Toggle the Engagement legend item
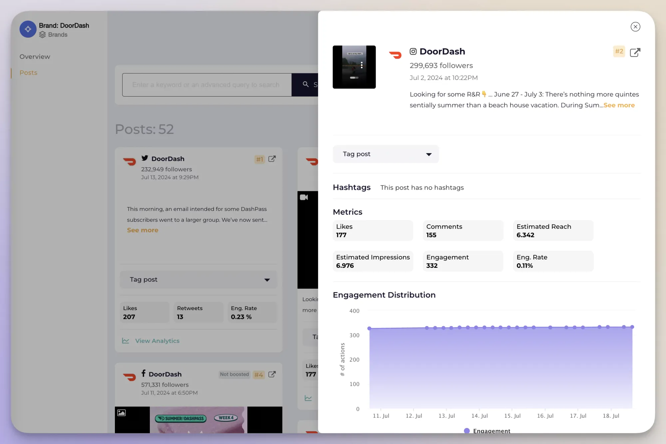 tap(487, 431)
